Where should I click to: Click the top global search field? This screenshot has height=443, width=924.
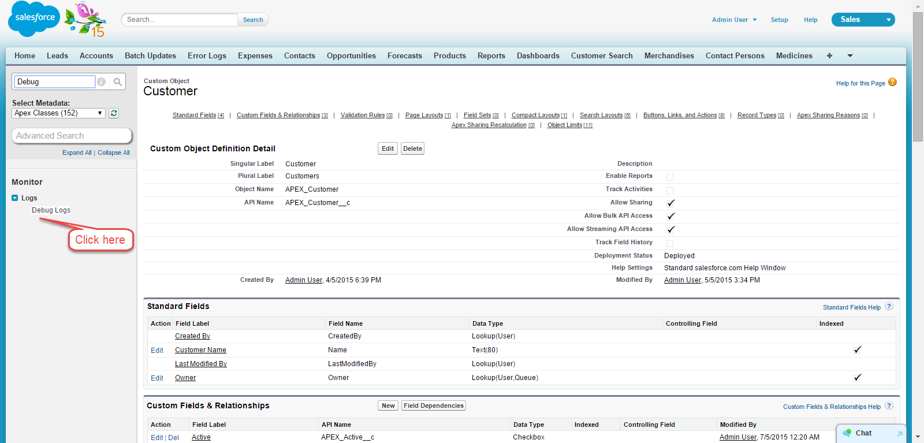pos(180,20)
